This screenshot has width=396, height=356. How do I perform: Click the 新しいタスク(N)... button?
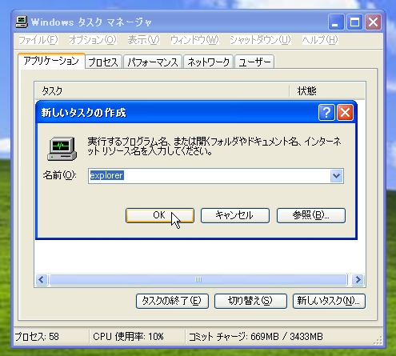329,301
